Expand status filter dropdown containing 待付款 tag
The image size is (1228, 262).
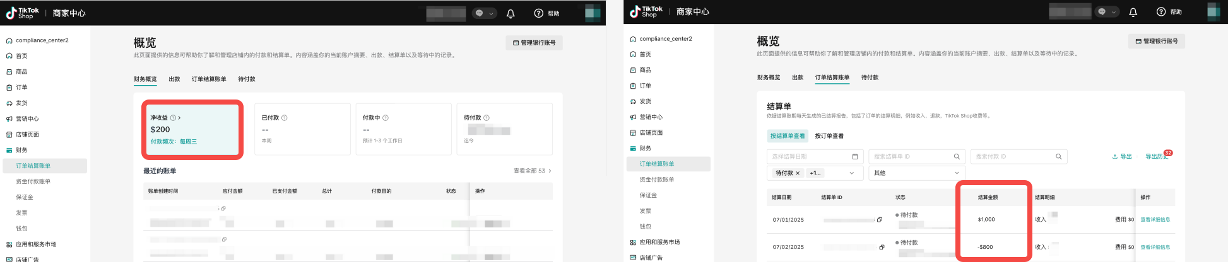(x=851, y=173)
